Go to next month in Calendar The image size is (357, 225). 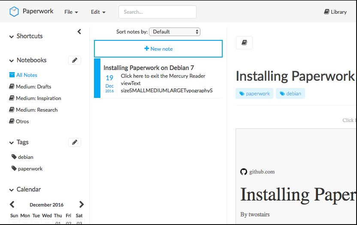point(82,204)
